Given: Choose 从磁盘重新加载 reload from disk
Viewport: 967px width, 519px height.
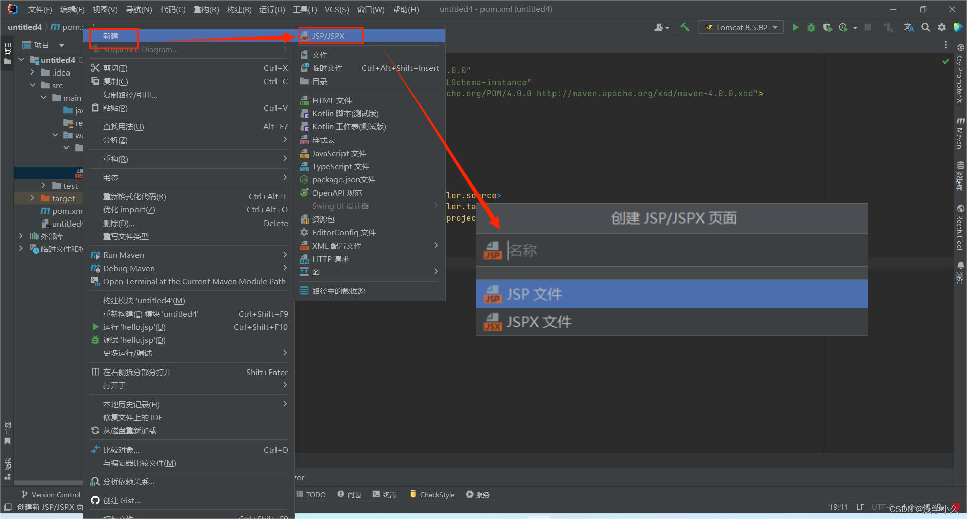Looking at the screenshot, I should 188,430.
